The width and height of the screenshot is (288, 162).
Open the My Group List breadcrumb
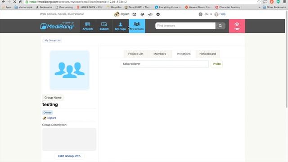coord(53,40)
